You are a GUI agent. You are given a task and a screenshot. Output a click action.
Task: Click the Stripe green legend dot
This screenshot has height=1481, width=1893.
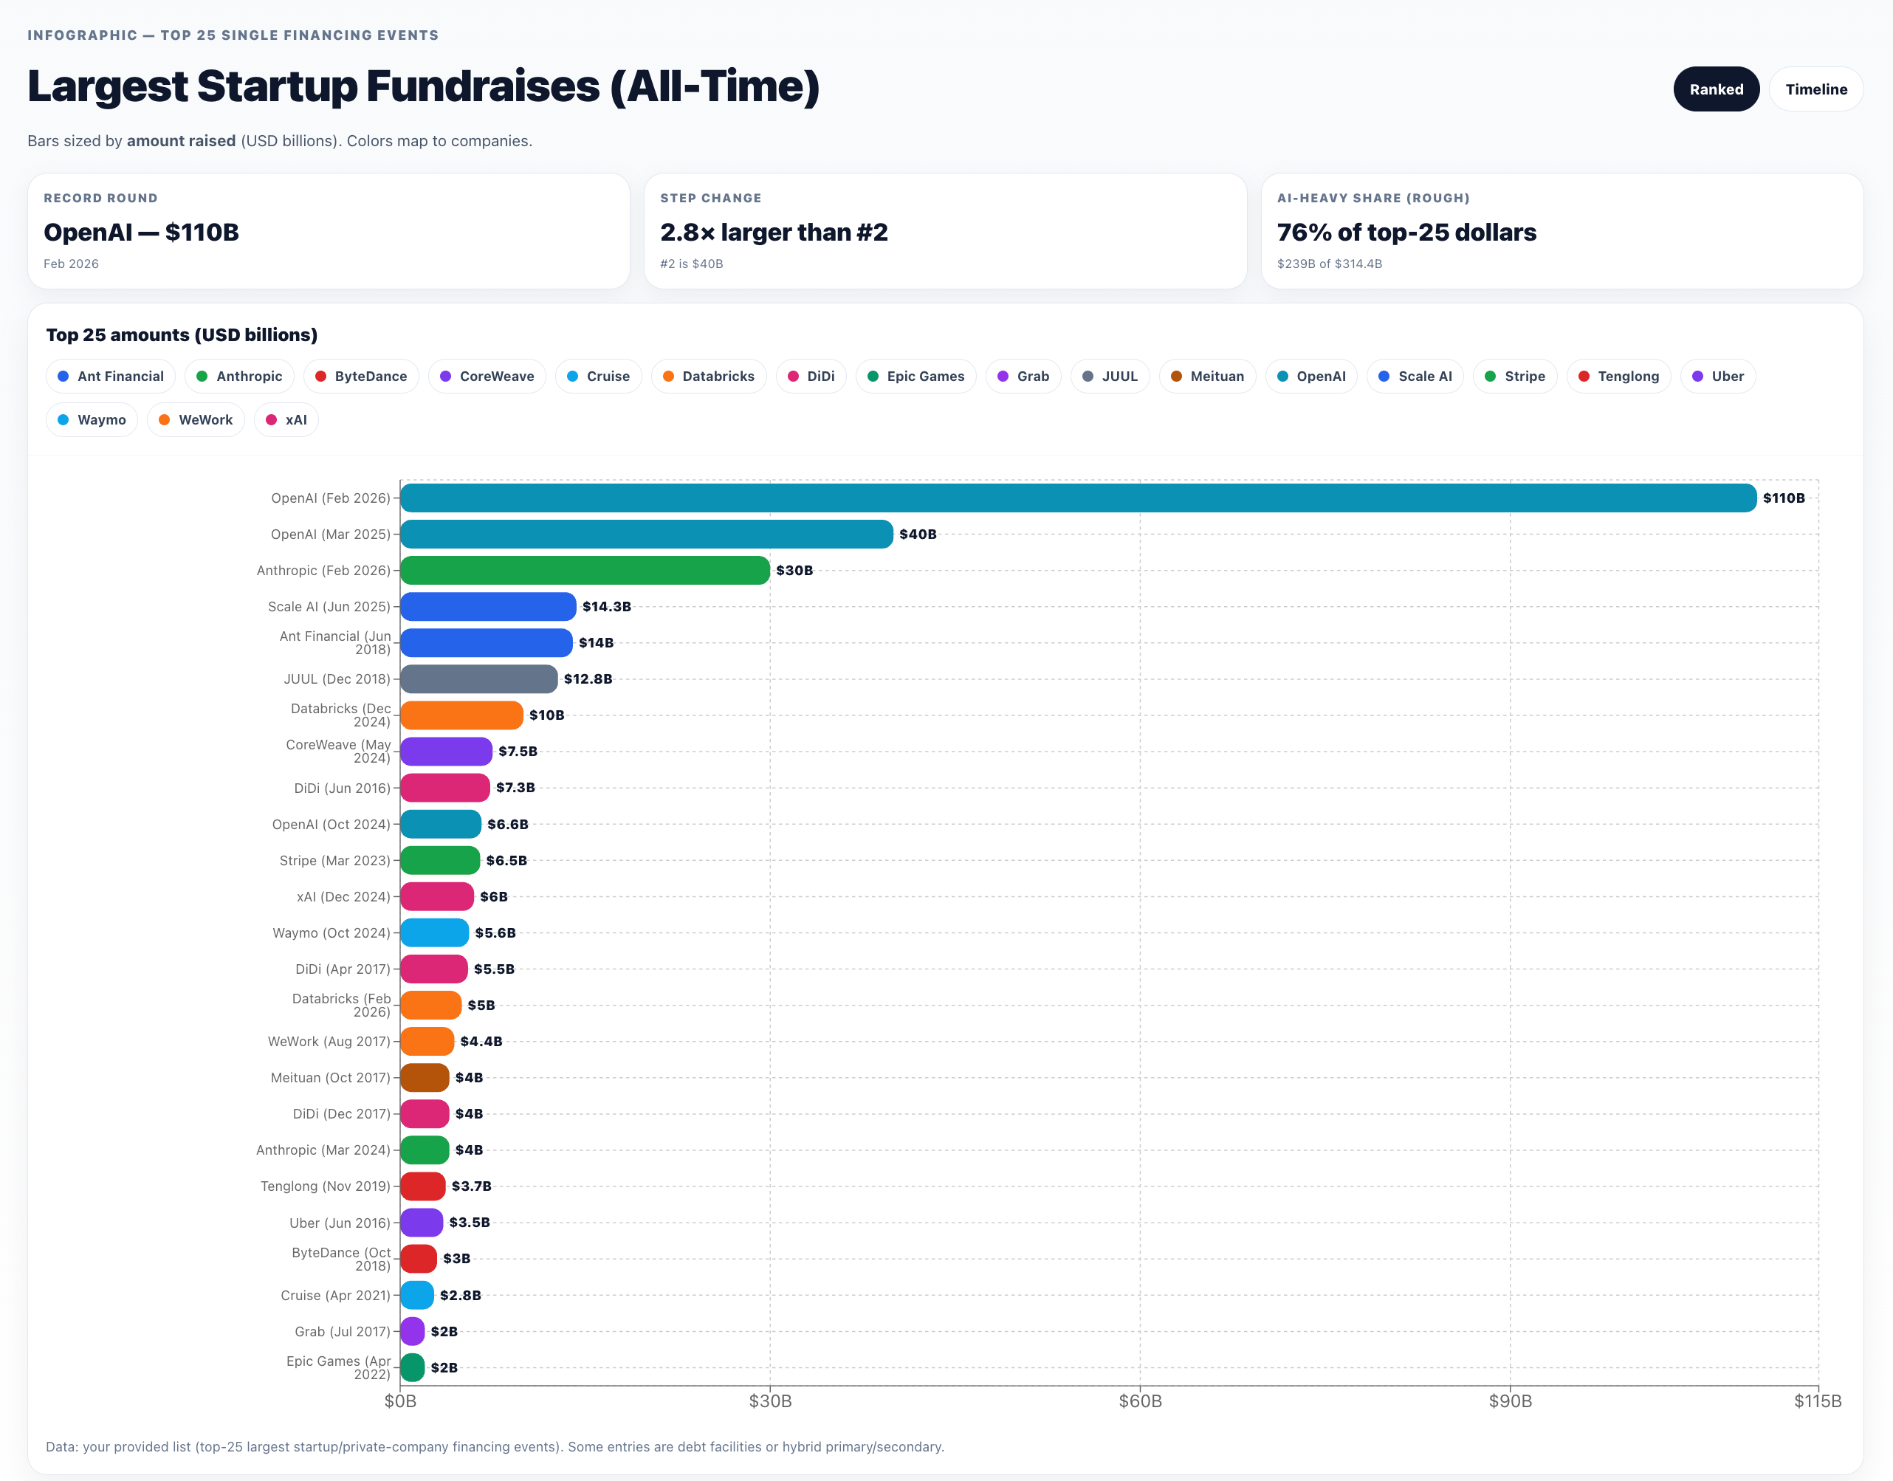[1490, 377]
